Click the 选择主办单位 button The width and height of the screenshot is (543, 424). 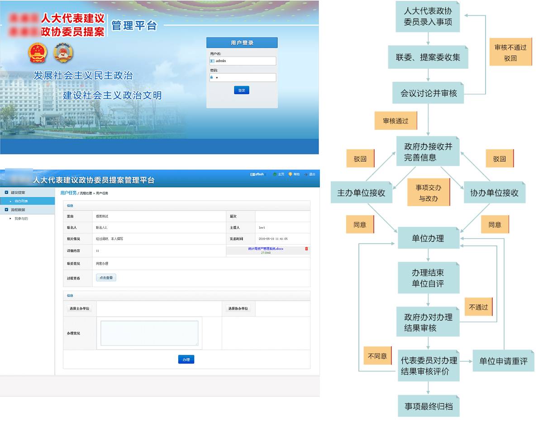(79, 309)
